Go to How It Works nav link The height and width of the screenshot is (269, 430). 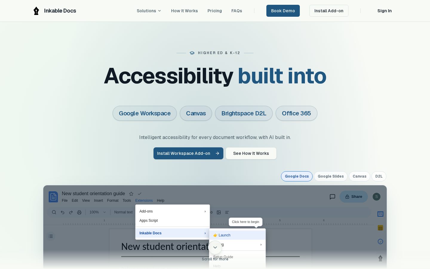click(x=185, y=11)
